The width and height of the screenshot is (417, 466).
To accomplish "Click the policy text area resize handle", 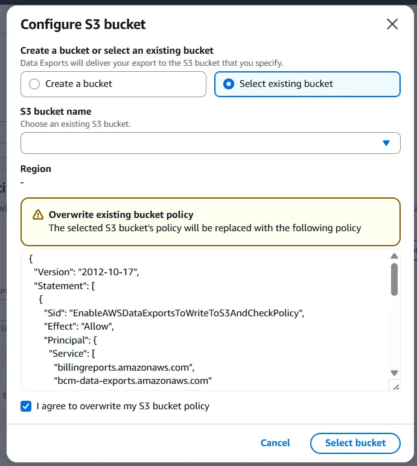I will pyautogui.click(x=394, y=386).
